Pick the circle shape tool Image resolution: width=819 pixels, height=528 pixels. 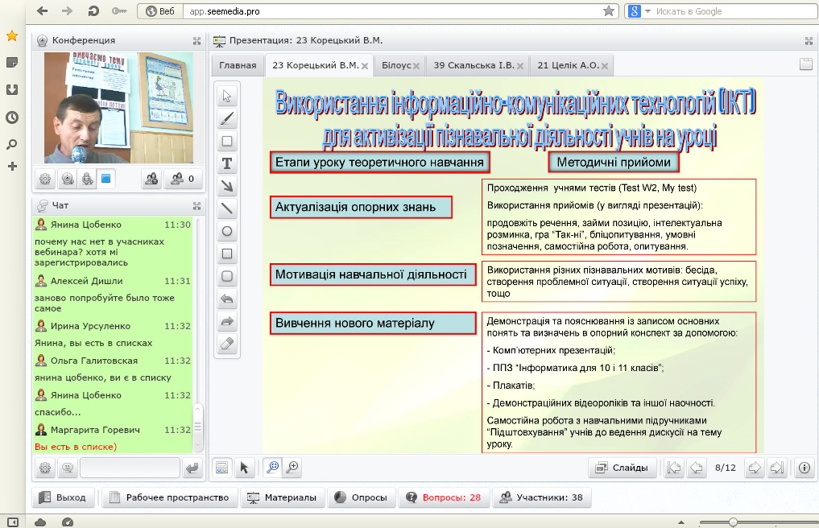(227, 232)
